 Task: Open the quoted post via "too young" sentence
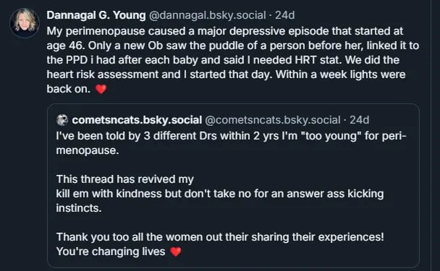click(232, 136)
